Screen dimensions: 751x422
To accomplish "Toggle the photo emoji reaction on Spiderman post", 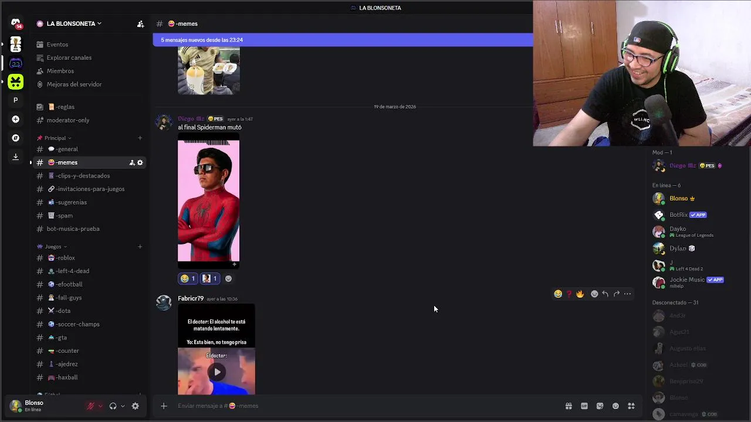I will [210, 279].
